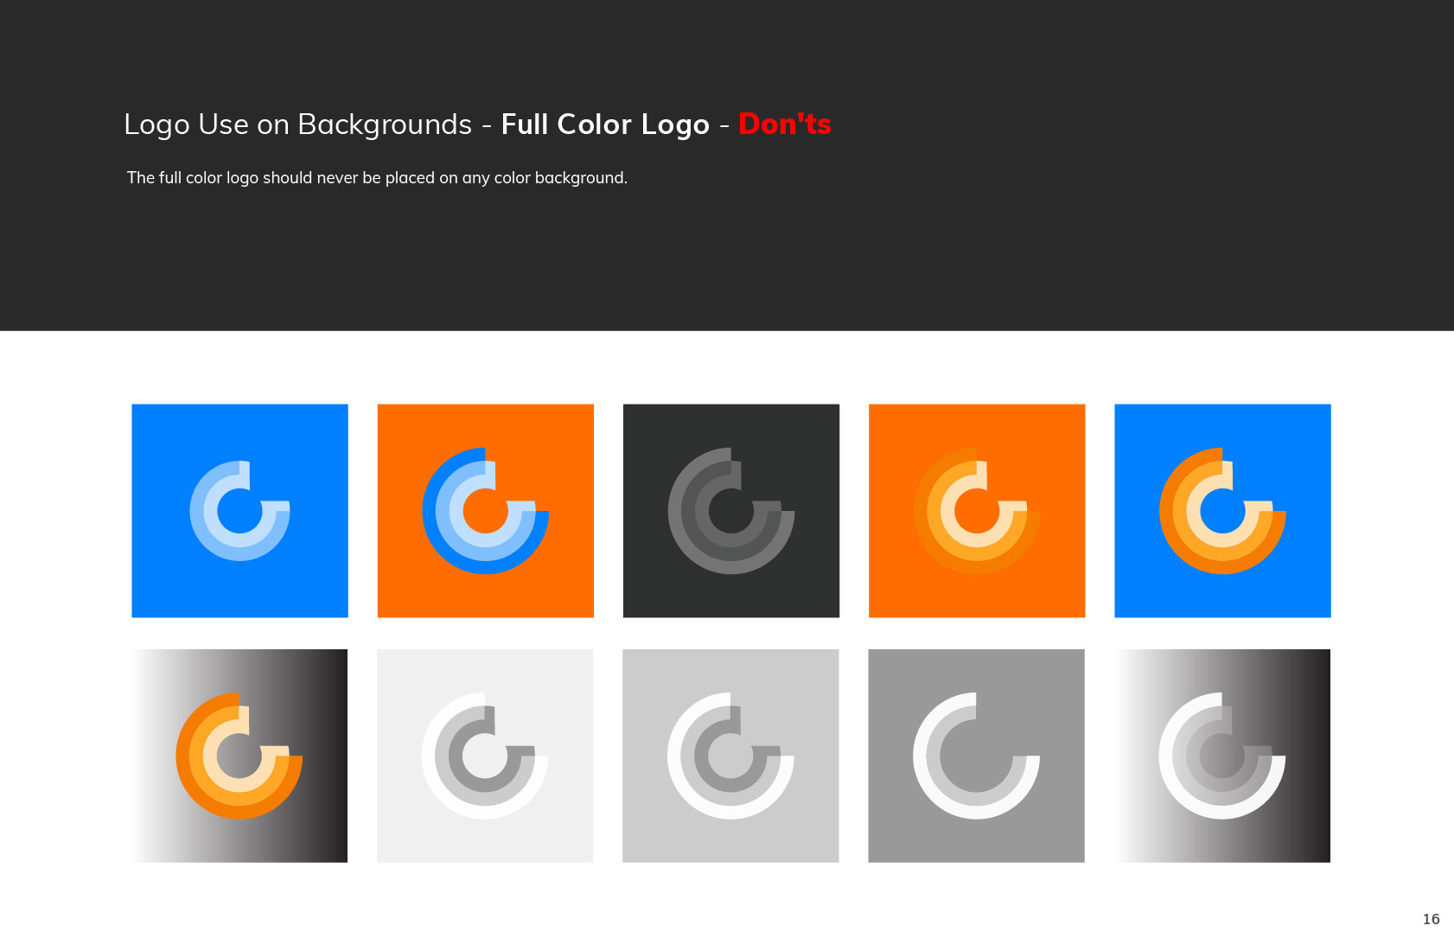Select the logo on the lightest gray square
Viewport: 1454px width, 938px height.
click(485, 756)
